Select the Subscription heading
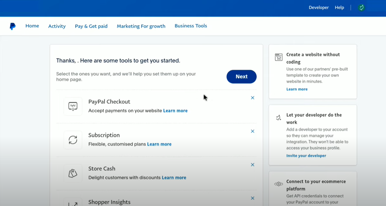Image resolution: width=386 pixels, height=206 pixels. (104, 135)
